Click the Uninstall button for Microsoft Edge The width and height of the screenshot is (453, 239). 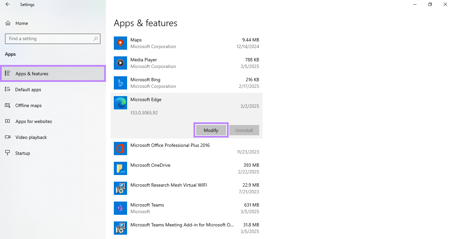pyautogui.click(x=244, y=130)
